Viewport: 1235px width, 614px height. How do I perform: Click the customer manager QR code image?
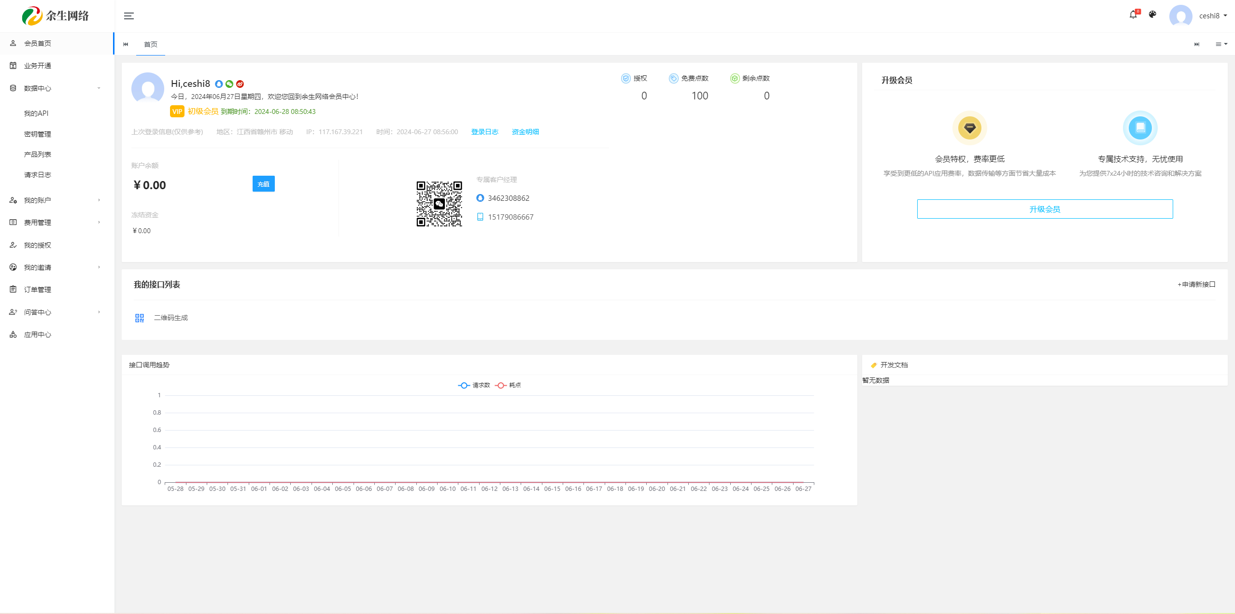pyautogui.click(x=439, y=204)
